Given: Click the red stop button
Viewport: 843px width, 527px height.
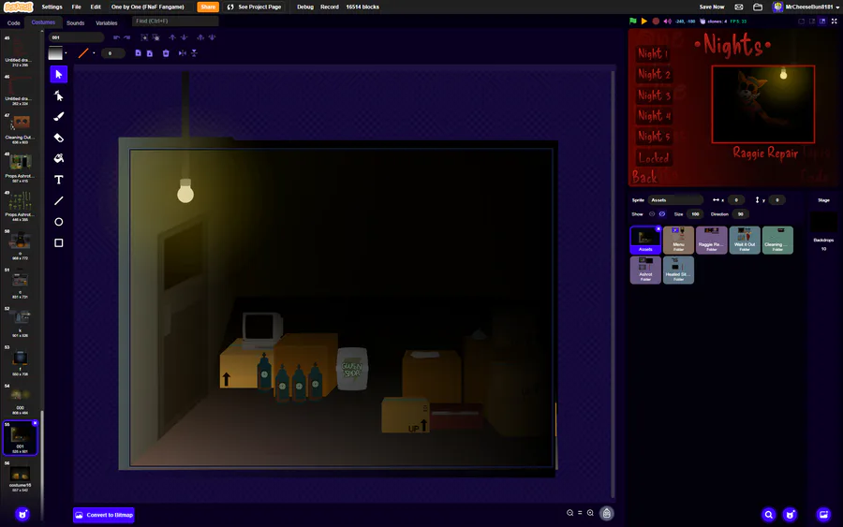Looking at the screenshot, I should pos(656,21).
